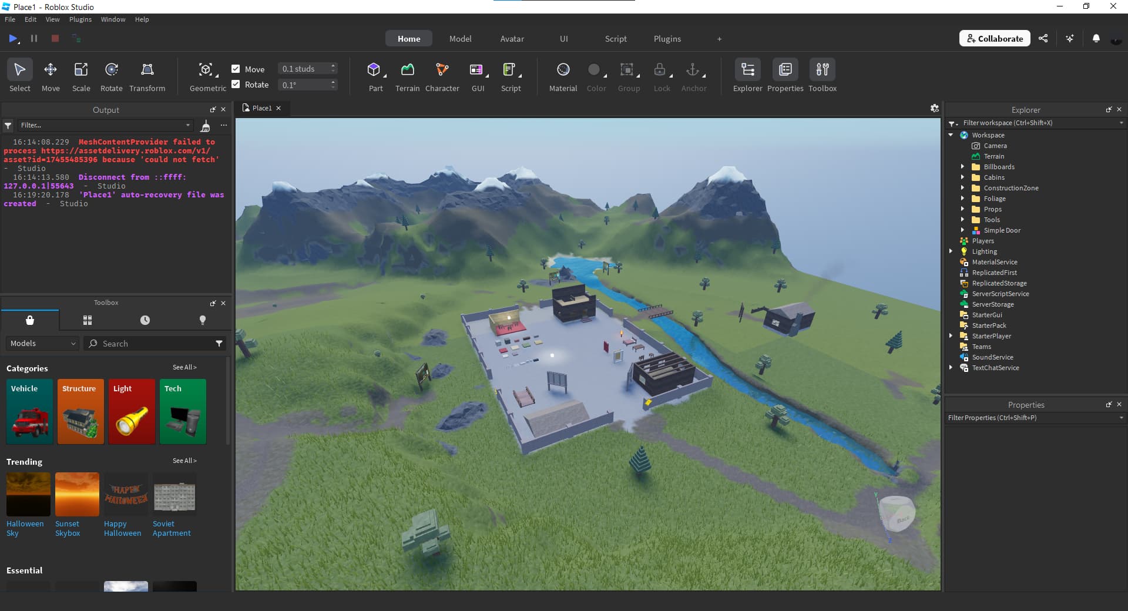This screenshot has height=611, width=1128.
Task: Open Toolbox Recent clock tab
Action: pos(145,320)
